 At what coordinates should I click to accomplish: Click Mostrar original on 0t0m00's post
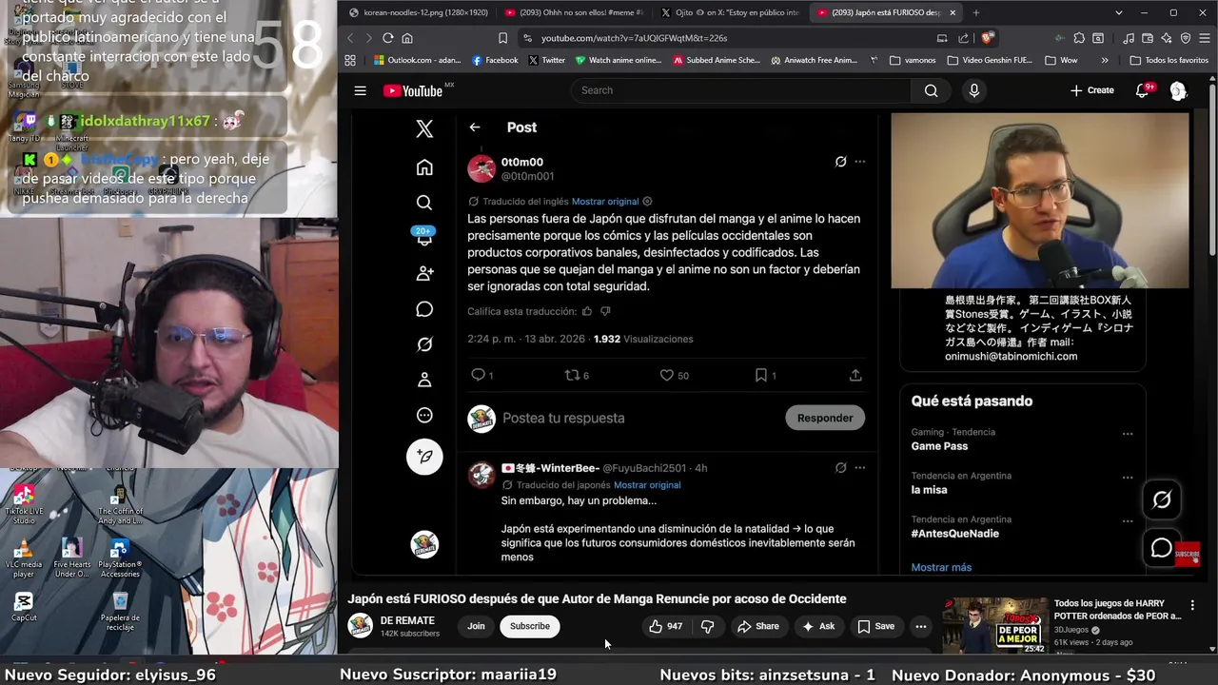coord(605,202)
